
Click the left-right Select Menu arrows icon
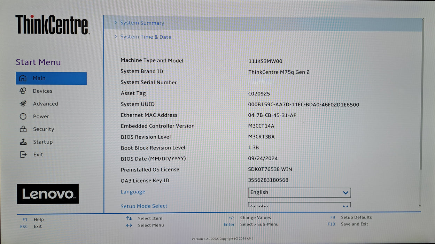tap(129, 225)
